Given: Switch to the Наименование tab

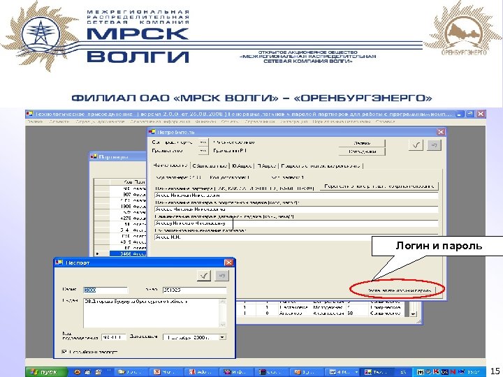Looking at the screenshot, I should (x=170, y=165).
